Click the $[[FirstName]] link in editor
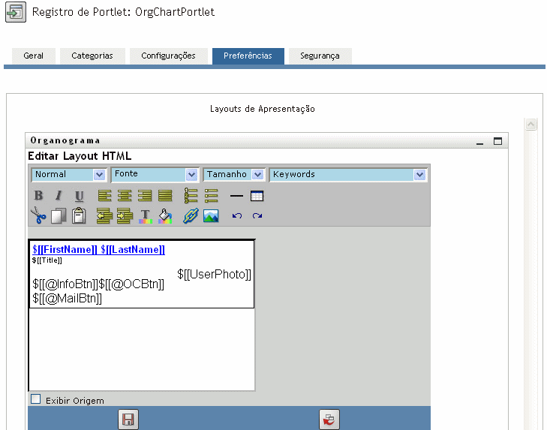 point(65,250)
